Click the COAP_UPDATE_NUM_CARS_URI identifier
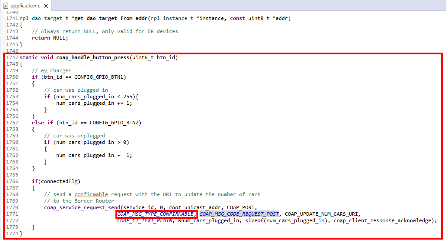Image resolution: width=446 pixels, height=240 pixels. tap(322, 214)
